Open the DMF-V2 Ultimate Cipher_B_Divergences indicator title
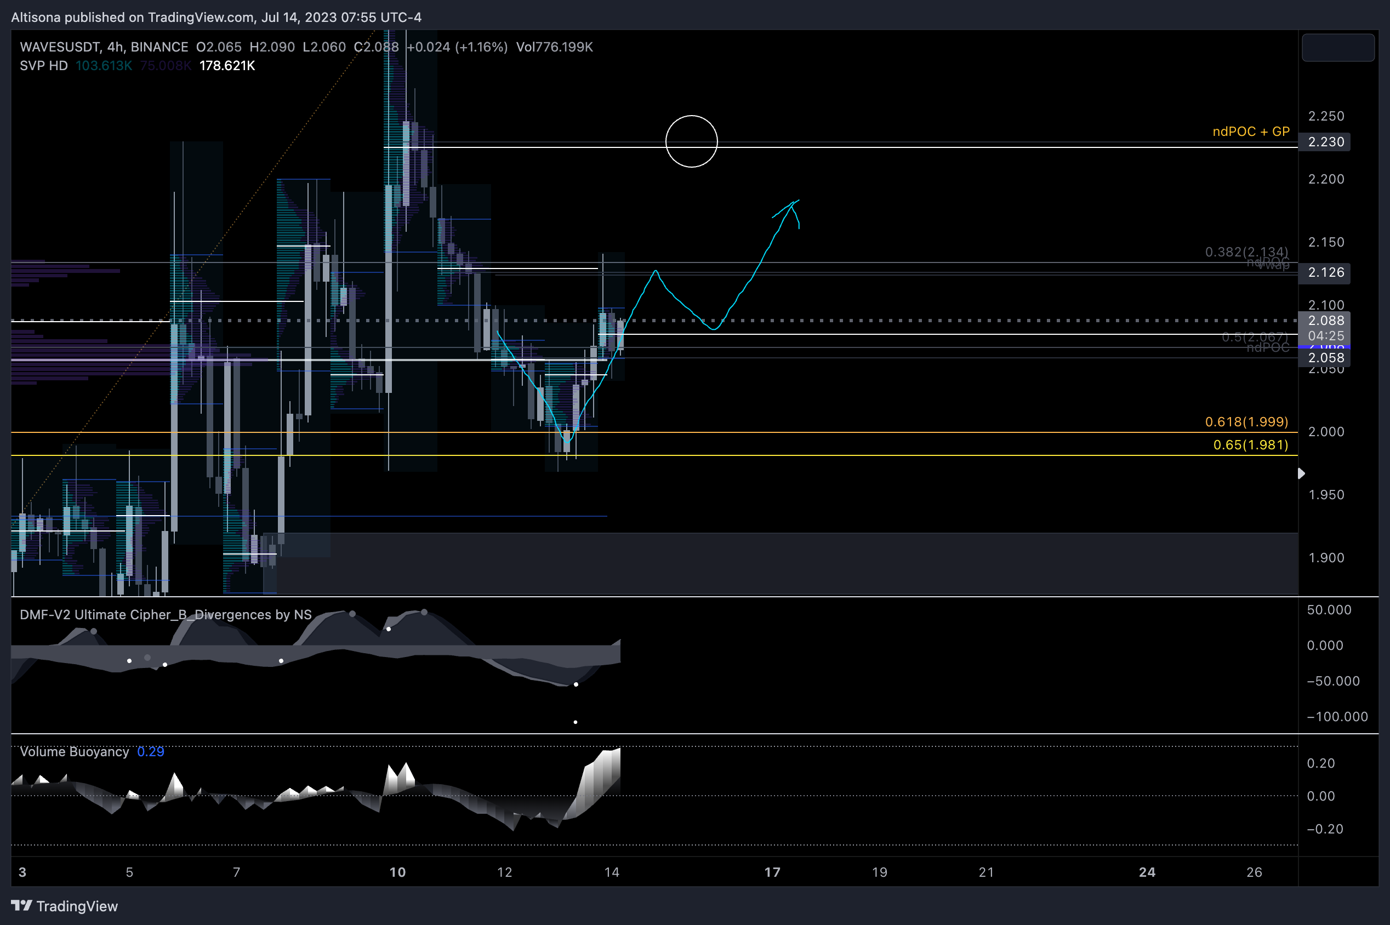 pyautogui.click(x=166, y=615)
